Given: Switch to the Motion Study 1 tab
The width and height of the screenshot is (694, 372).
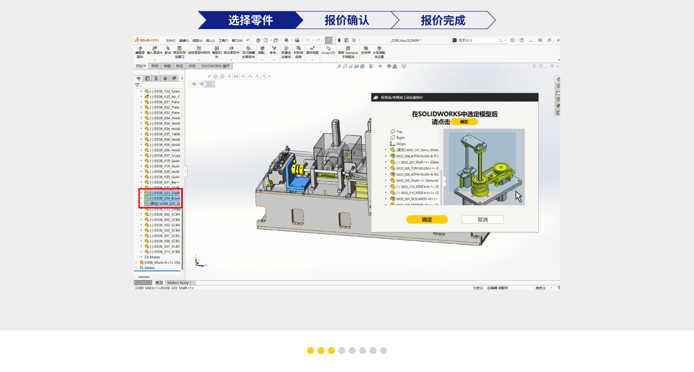Looking at the screenshot, I should pyautogui.click(x=179, y=283).
